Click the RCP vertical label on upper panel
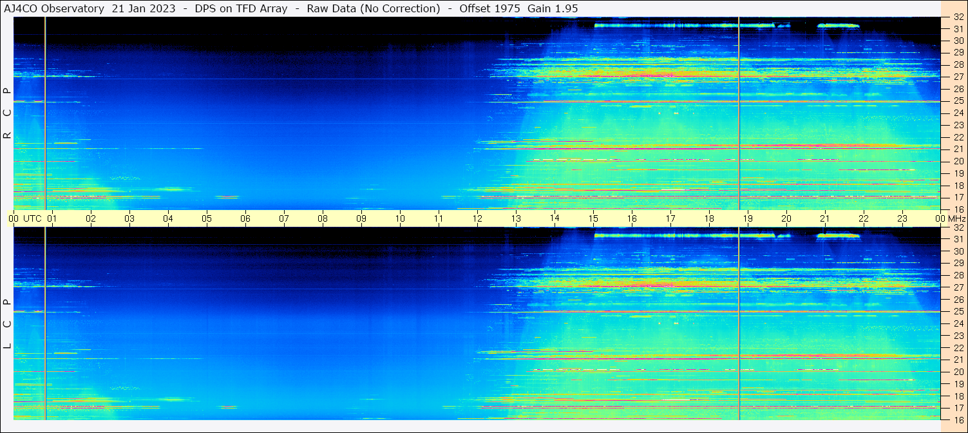 [7, 113]
